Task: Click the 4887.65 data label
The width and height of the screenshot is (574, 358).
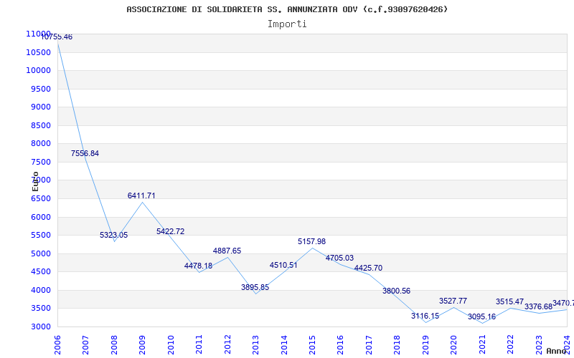Action: click(227, 251)
